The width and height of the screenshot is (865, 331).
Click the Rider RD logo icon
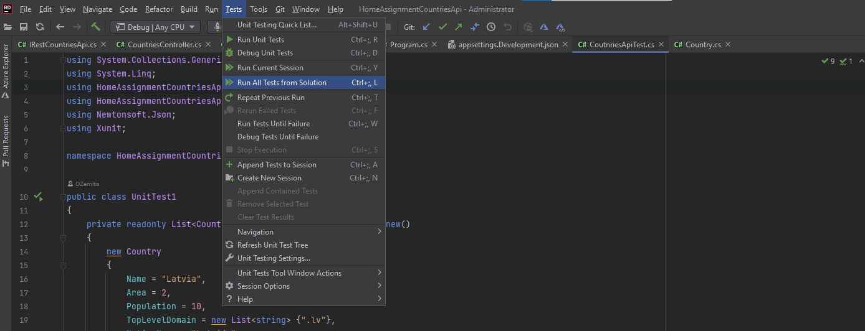[7, 8]
